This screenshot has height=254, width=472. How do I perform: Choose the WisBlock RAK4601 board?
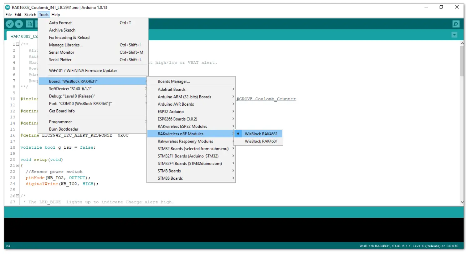[x=259, y=141]
